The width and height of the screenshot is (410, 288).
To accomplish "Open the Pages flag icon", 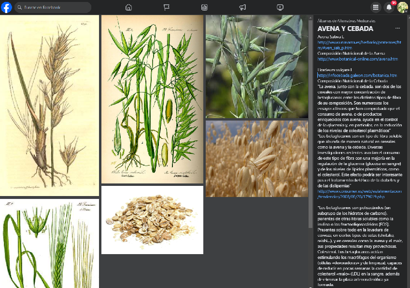I will (x=166, y=7).
